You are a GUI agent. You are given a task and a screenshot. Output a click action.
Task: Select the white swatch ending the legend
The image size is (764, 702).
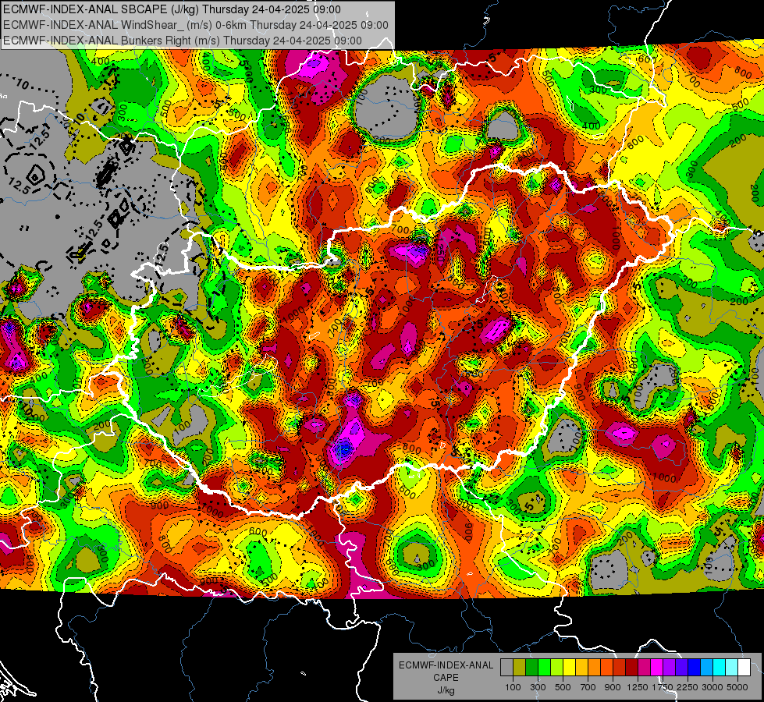744,667
